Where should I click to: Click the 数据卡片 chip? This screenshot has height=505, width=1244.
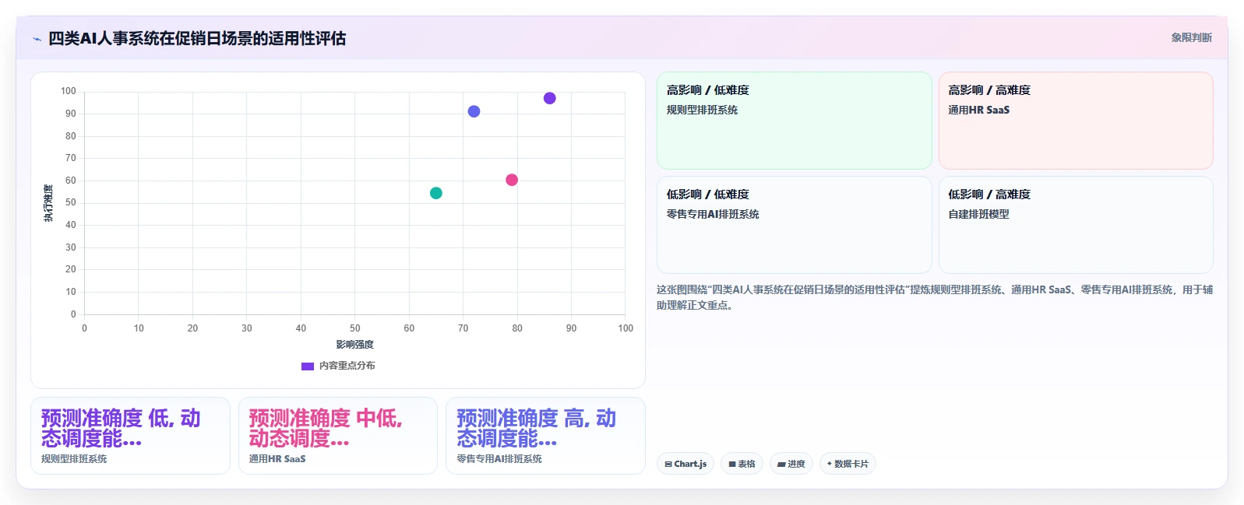848,464
